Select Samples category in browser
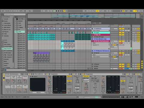 pyautogui.click(x=6, y=36)
